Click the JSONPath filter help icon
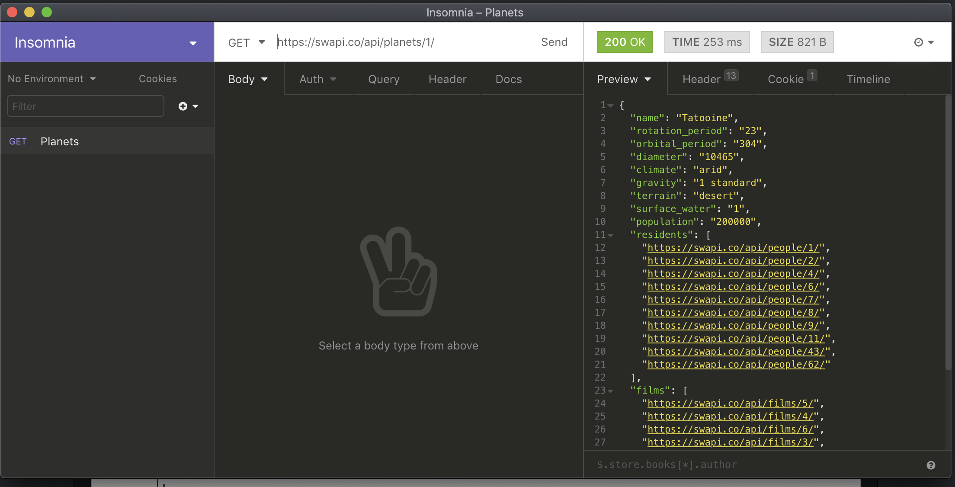 (931, 465)
